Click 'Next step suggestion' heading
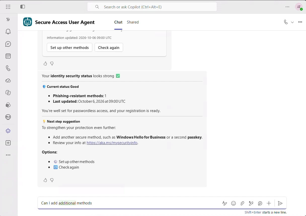Viewport: 306px width, 216px height. tap(63, 121)
